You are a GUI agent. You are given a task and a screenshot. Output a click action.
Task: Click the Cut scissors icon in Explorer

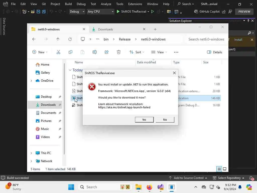coord(58,52)
